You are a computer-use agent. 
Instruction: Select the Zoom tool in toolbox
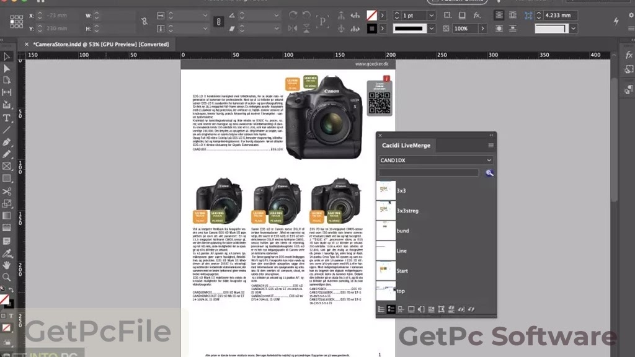click(x=6, y=277)
